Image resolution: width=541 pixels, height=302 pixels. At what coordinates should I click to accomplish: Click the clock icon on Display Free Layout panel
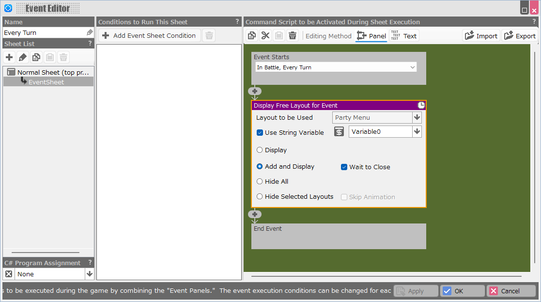click(421, 105)
